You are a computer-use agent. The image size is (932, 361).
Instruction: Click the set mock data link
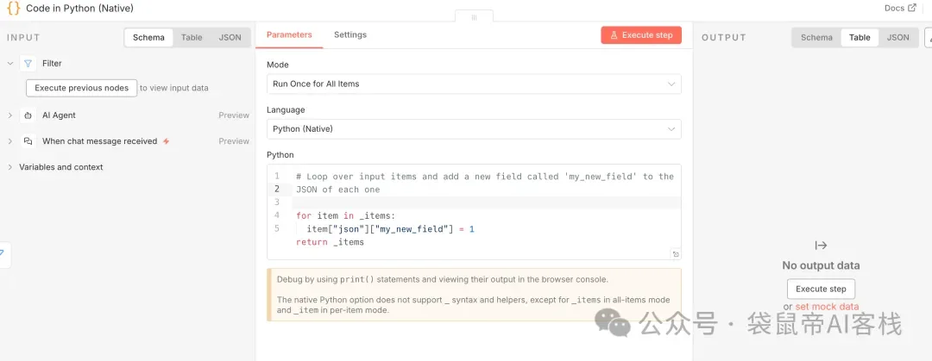827,307
